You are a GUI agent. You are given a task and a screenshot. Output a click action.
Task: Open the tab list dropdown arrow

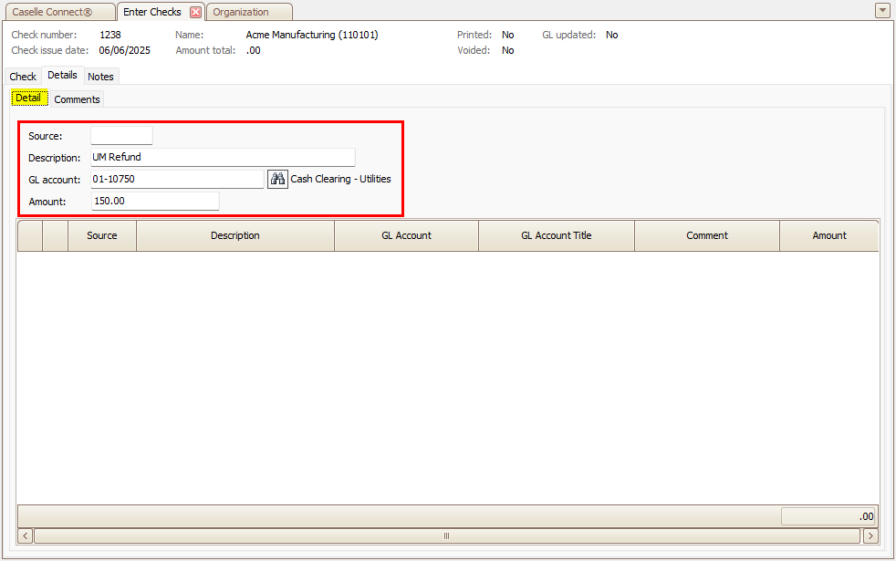881,11
